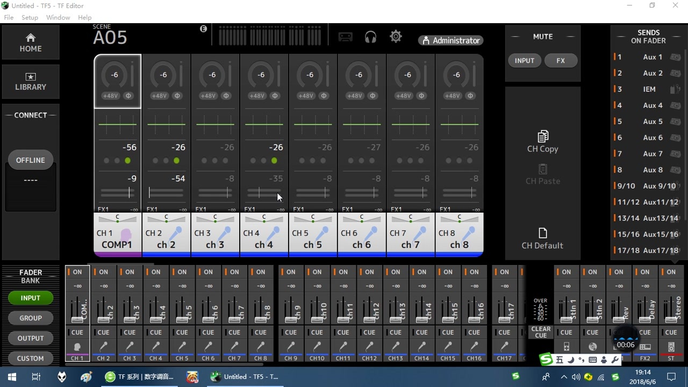This screenshot has height=387, width=688.
Task: Click channel 1 gate threshold value -56
Action: click(129, 147)
